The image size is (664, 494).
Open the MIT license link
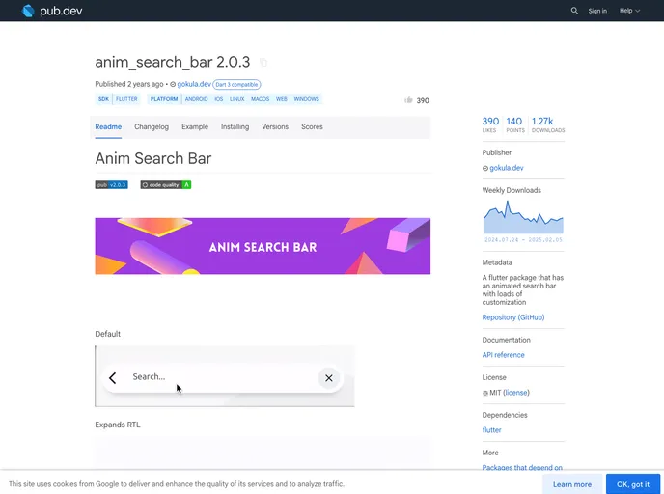pos(516,393)
